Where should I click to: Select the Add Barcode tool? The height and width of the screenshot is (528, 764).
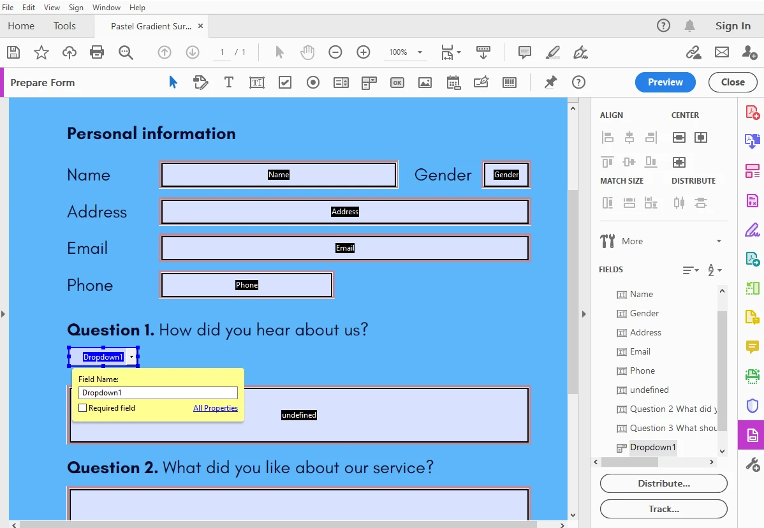509,82
